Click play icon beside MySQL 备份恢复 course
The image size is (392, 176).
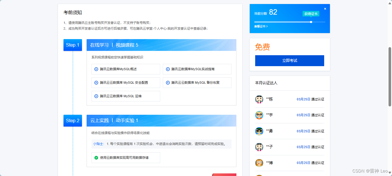click(x=168, y=83)
